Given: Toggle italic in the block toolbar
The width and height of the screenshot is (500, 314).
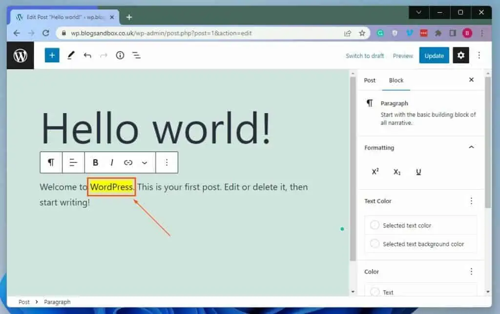Looking at the screenshot, I should [112, 162].
